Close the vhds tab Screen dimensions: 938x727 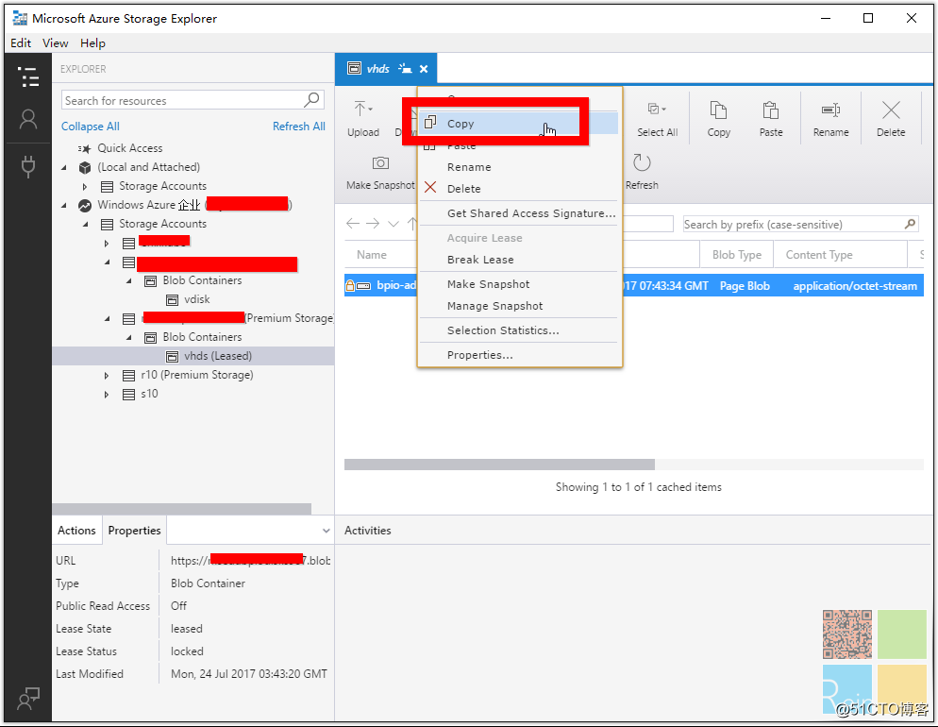coord(424,69)
